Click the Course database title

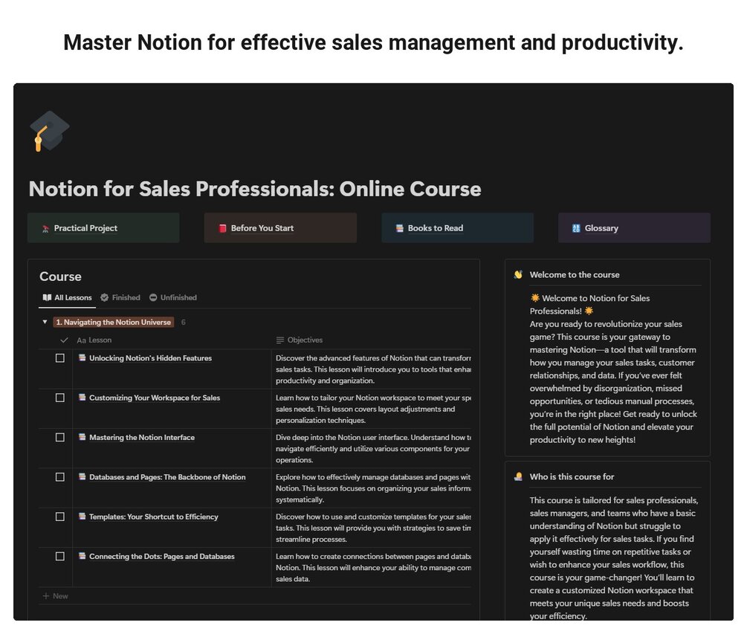(x=60, y=276)
